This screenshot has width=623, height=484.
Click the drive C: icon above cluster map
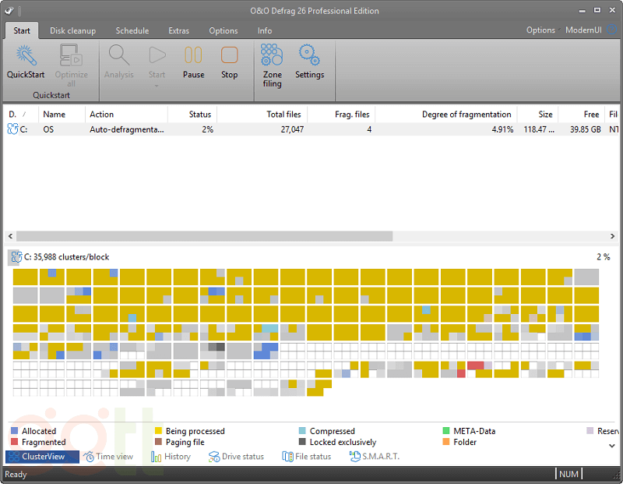[x=15, y=256]
